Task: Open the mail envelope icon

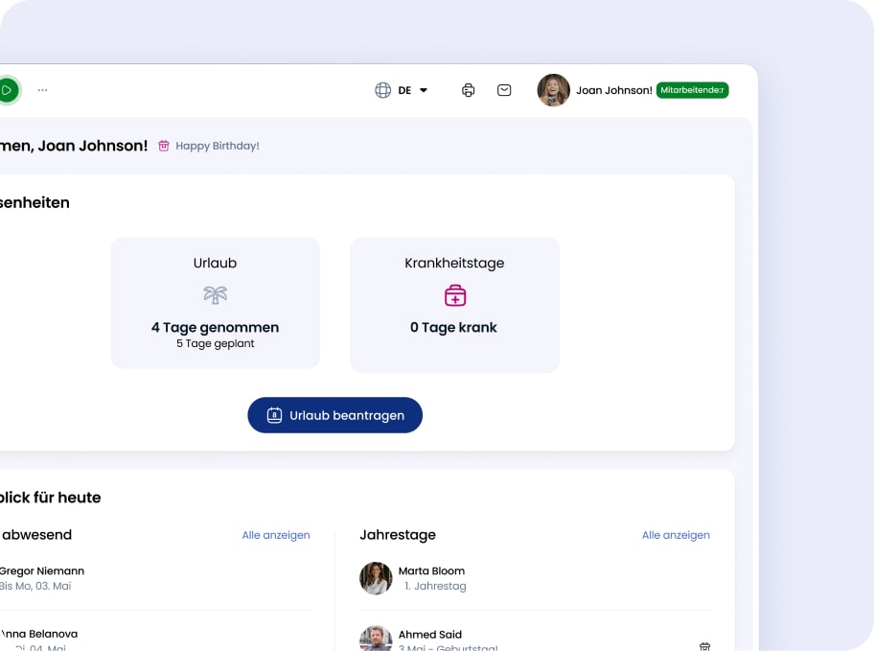Action: point(504,90)
